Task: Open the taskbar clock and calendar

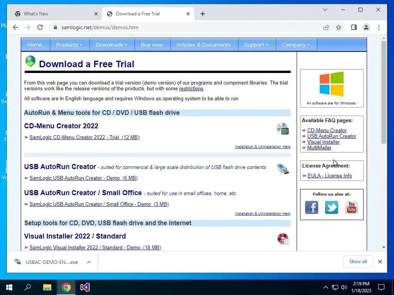Action: click(x=361, y=287)
